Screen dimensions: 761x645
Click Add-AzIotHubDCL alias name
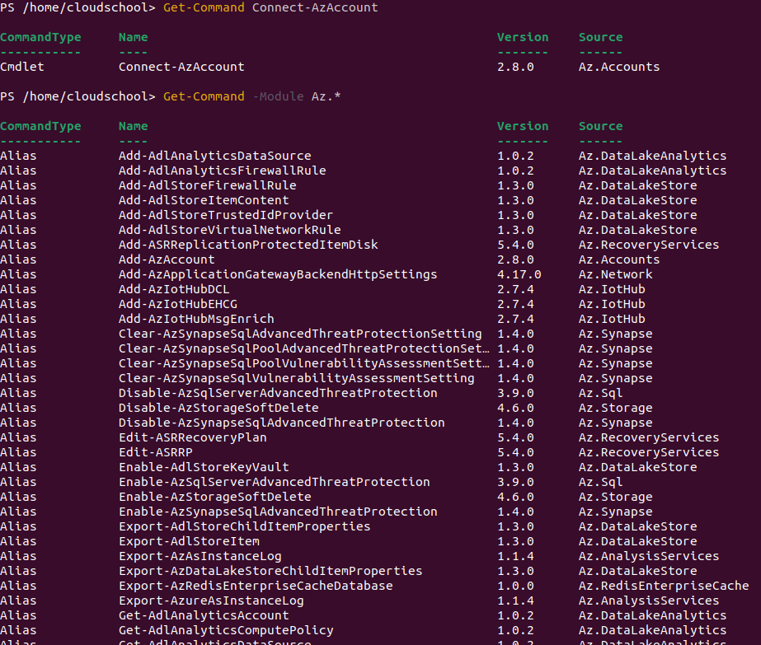pyautogui.click(x=174, y=289)
